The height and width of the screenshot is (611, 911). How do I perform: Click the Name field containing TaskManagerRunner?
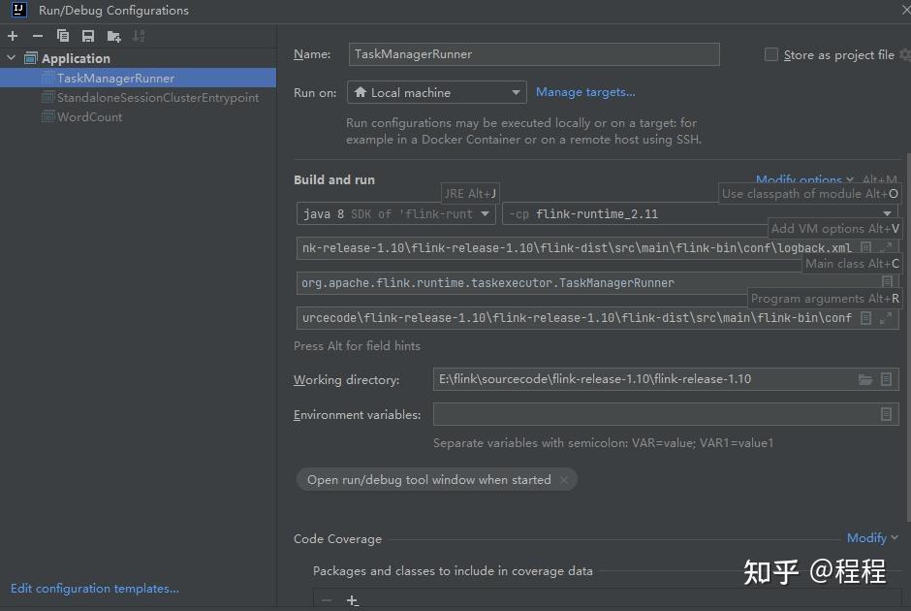click(x=534, y=54)
